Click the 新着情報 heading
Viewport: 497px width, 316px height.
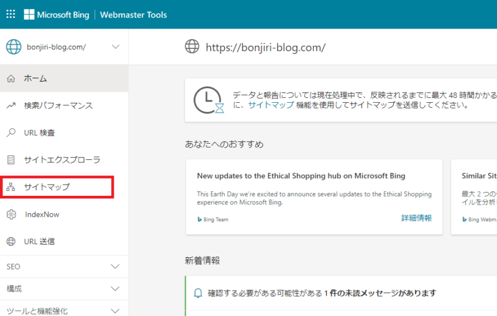pyautogui.click(x=203, y=261)
